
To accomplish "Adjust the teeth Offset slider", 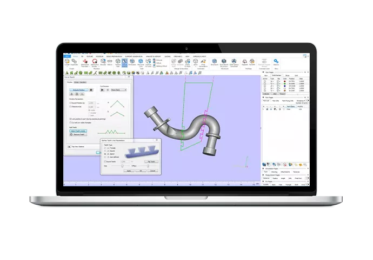I will (147, 166).
